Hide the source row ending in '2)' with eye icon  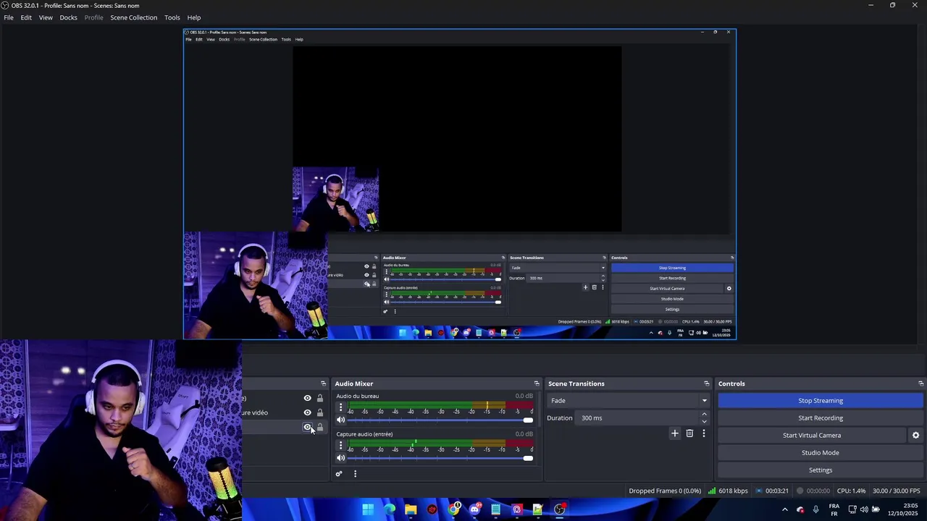click(x=307, y=399)
